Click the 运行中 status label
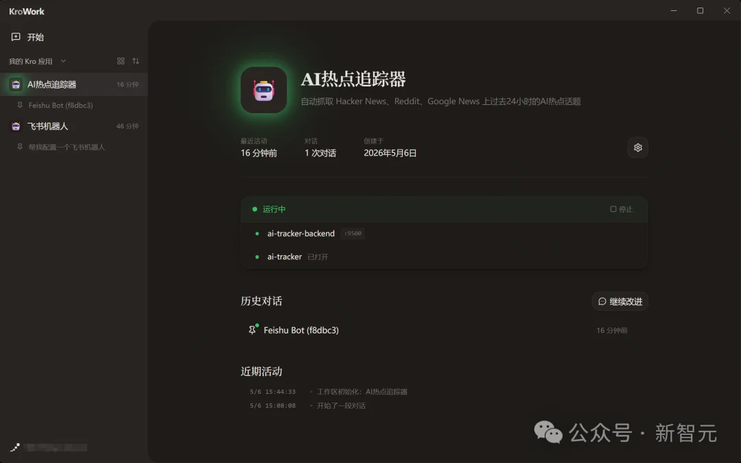Image resolution: width=741 pixels, height=463 pixels. (x=274, y=209)
